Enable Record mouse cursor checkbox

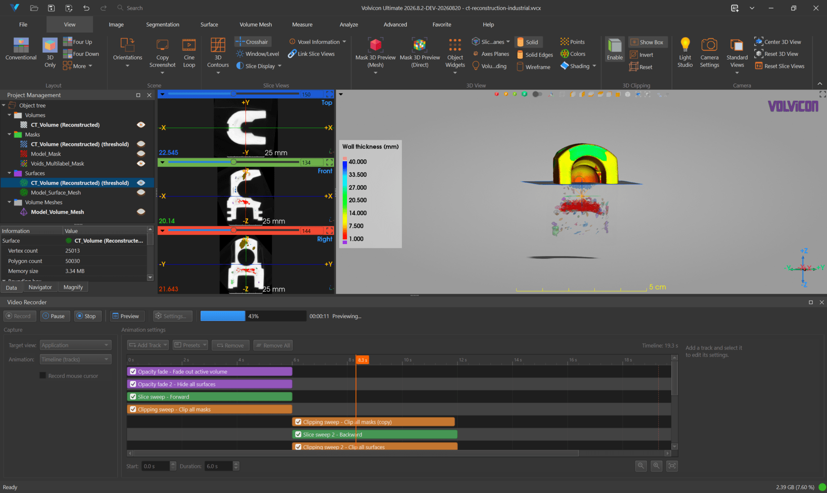click(43, 376)
